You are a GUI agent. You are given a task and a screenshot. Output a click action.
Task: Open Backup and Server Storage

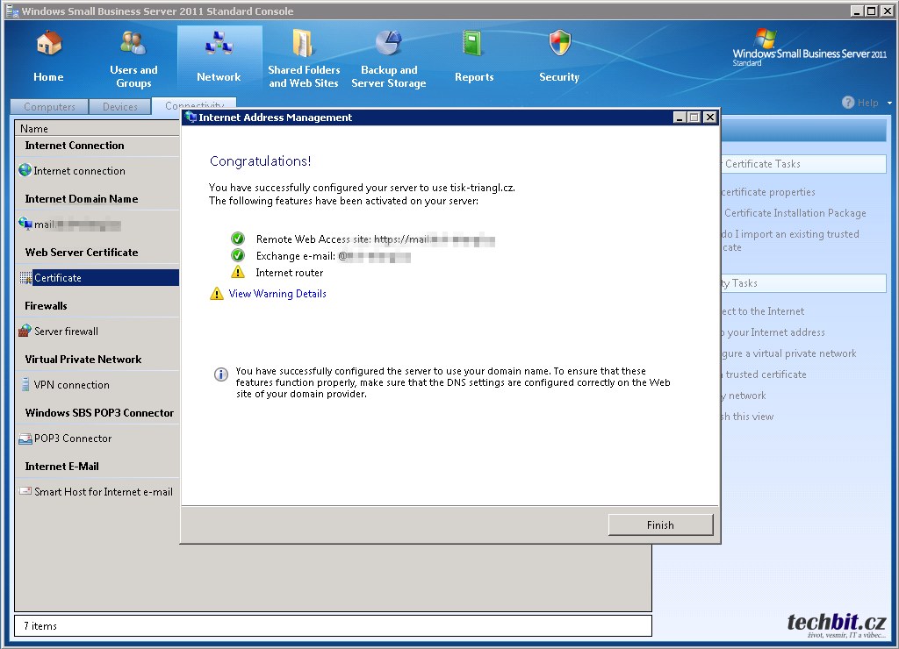point(388,44)
